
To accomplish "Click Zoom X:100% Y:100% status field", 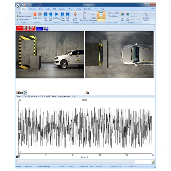I will tap(86, 166).
